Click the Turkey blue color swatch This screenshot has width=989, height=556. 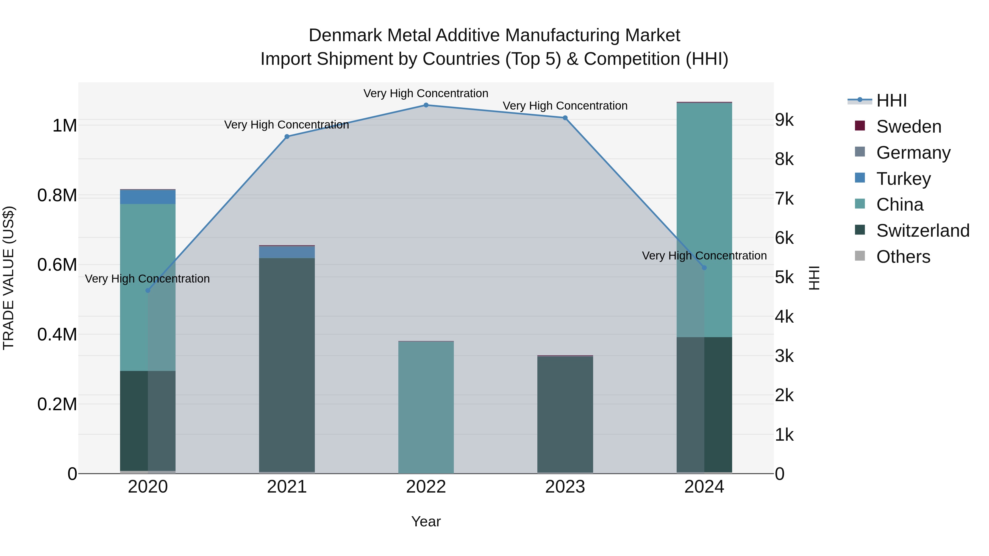point(860,178)
